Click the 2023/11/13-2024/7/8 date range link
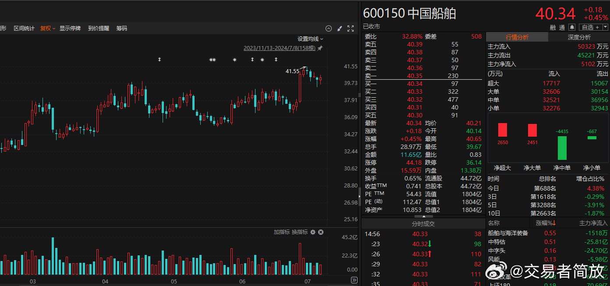This screenshot has height=286, width=610. [x=279, y=48]
